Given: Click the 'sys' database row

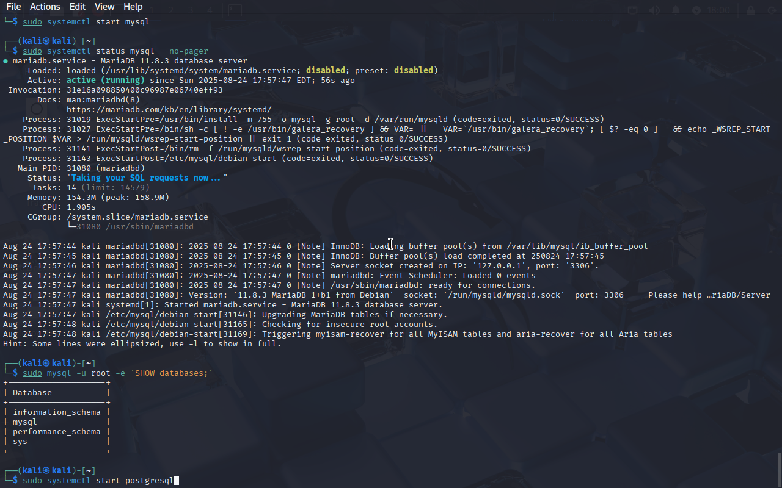Looking at the screenshot, I should click(x=20, y=442).
